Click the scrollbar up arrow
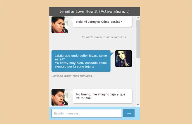The height and width of the screenshot is (124, 192). point(138,18)
